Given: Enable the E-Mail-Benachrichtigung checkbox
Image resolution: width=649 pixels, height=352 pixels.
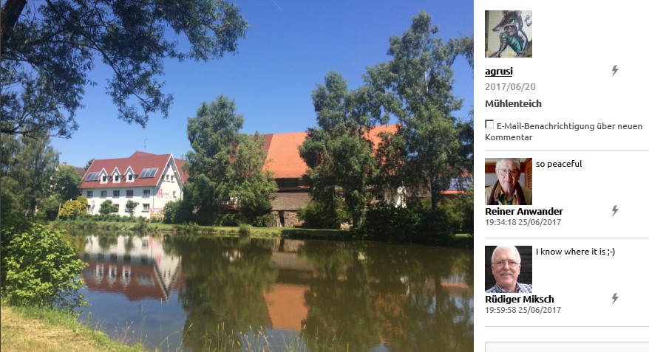Looking at the screenshot, I should click(489, 125).
